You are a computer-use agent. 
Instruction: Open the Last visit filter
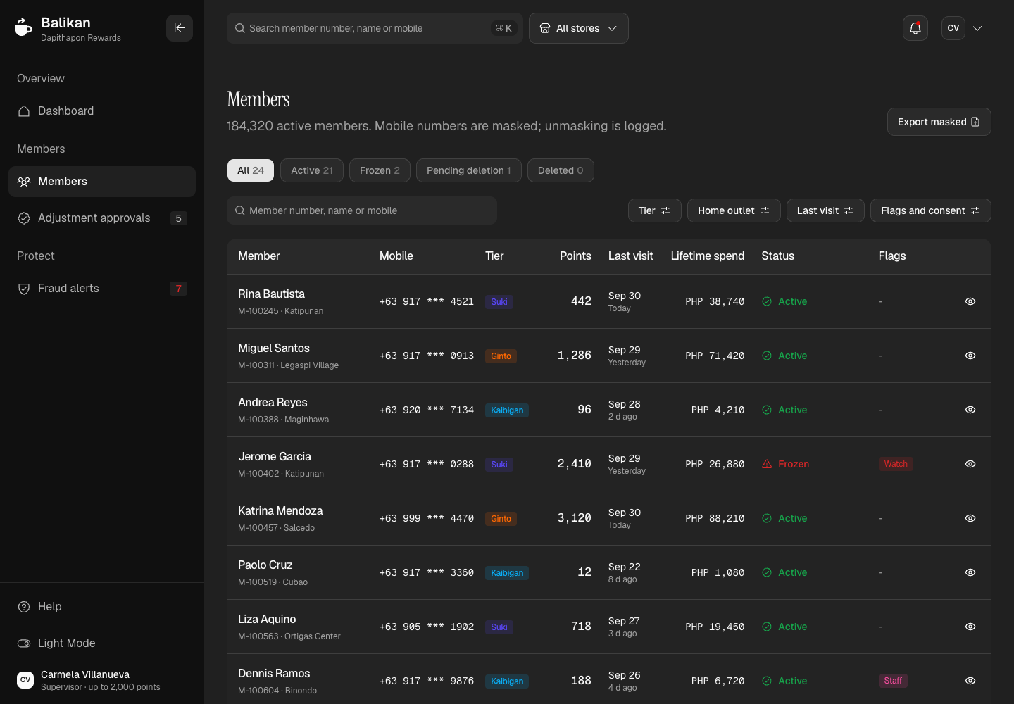(x=825, y=210)
